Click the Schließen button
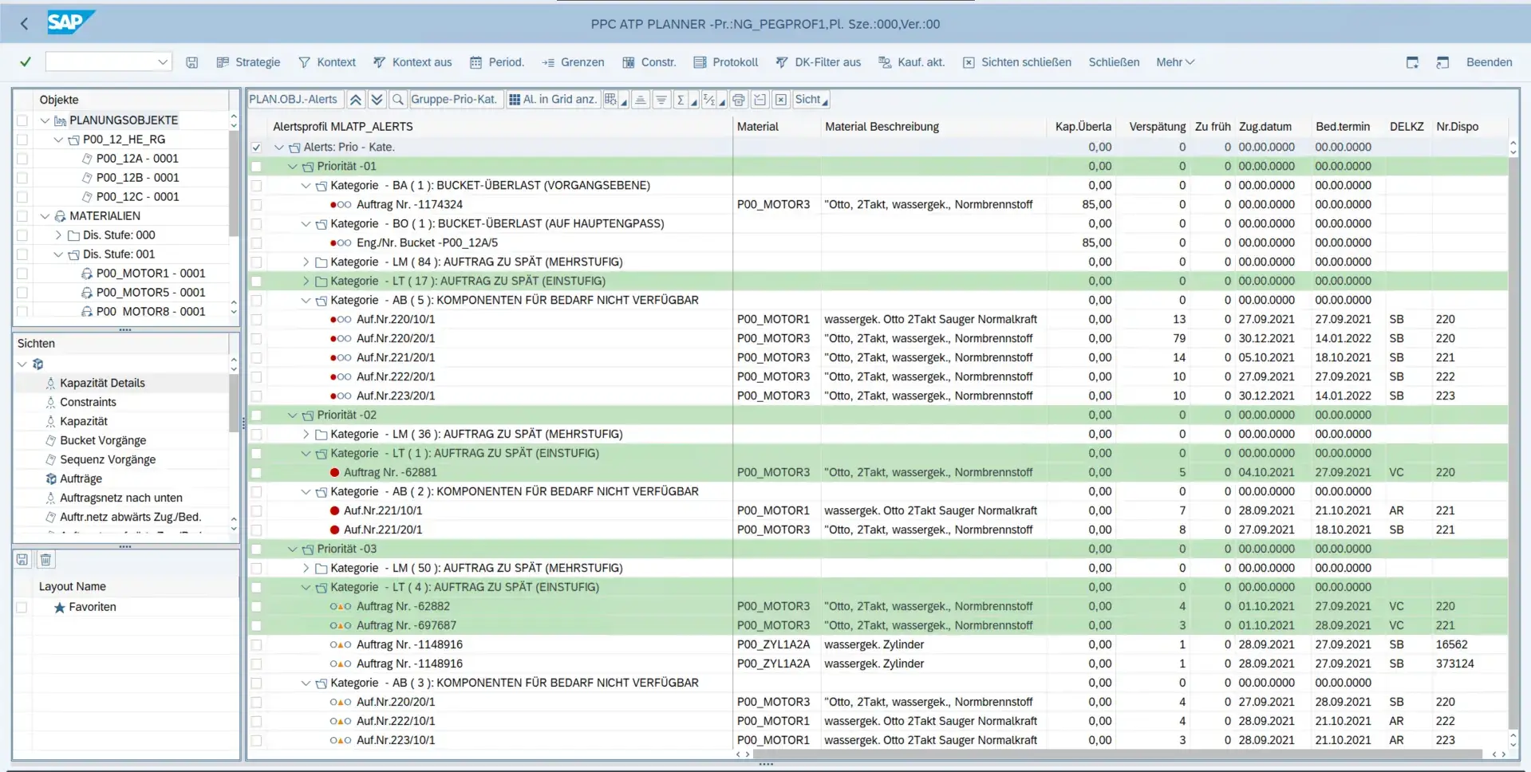 coord(1114,62)
